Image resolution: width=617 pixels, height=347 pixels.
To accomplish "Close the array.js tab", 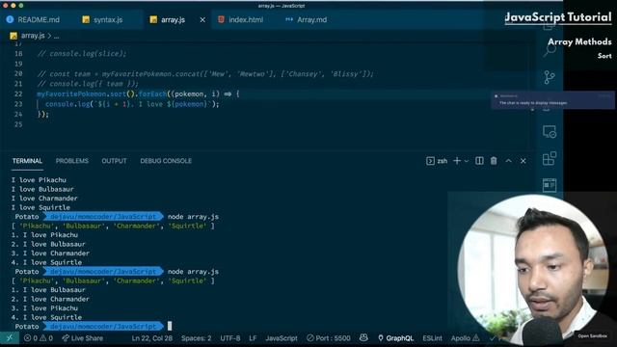I will click(x=202, y=19).
